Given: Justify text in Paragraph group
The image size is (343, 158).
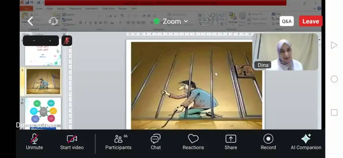Looking at the screenshot, I should [143, 23].
